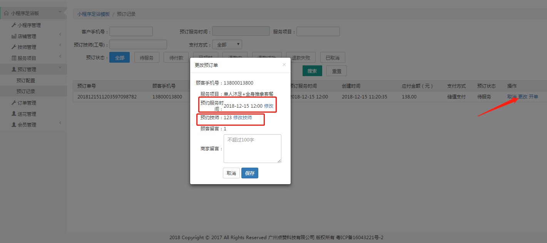Collapse the 预订管理 sidebar chevron

coord(60,68)
